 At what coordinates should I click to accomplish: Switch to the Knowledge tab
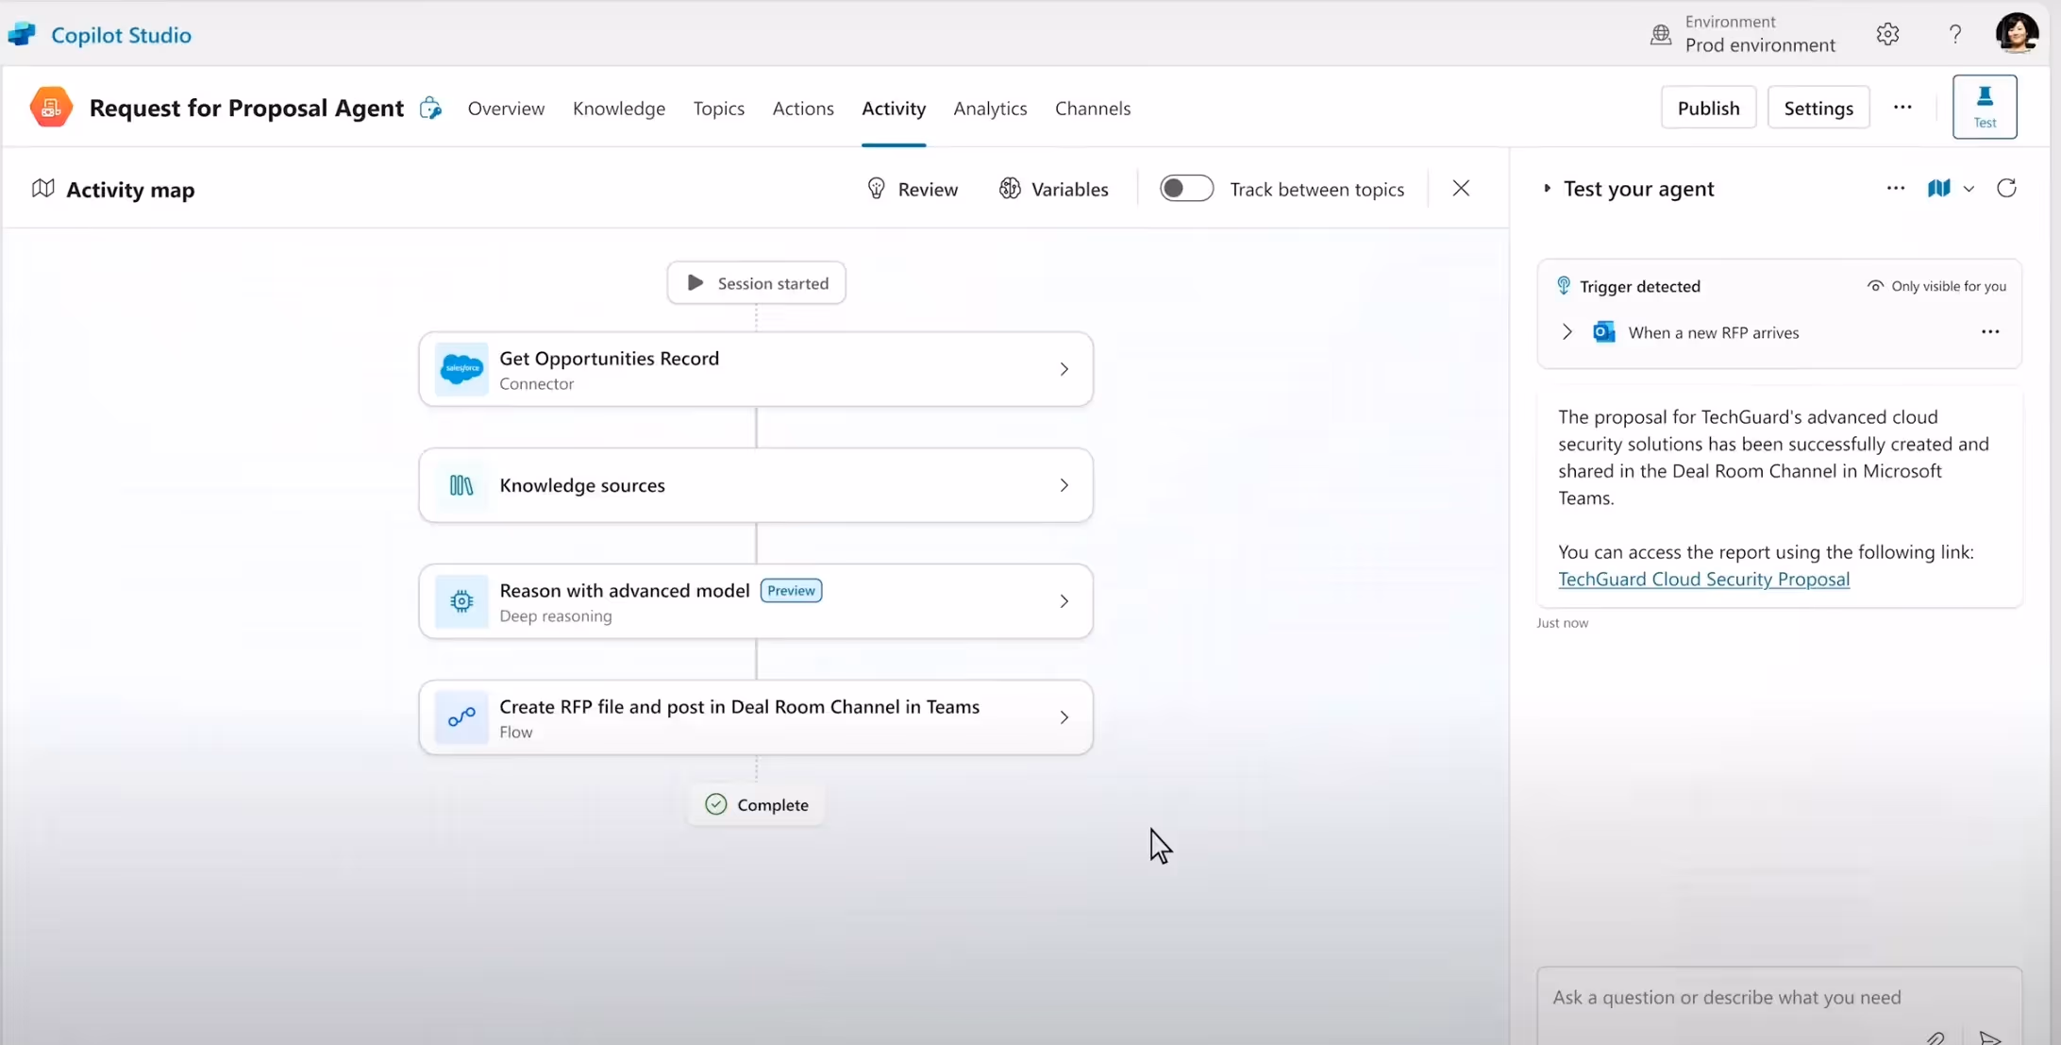(x=619, y=108)
